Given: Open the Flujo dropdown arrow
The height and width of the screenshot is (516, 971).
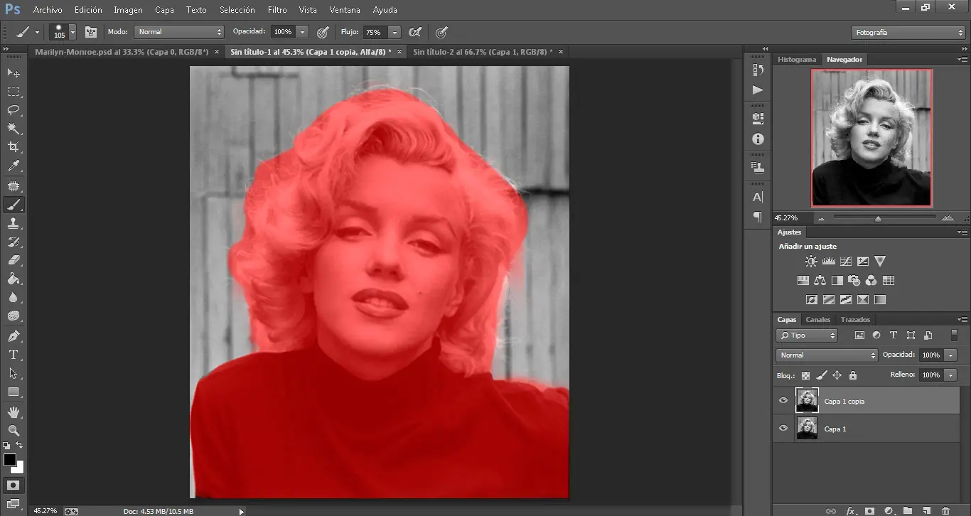Looking at the screenshot, I should (395, 32).
